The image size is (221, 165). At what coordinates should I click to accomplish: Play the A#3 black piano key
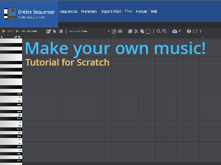pyautogui.click(x=11, y=147)
